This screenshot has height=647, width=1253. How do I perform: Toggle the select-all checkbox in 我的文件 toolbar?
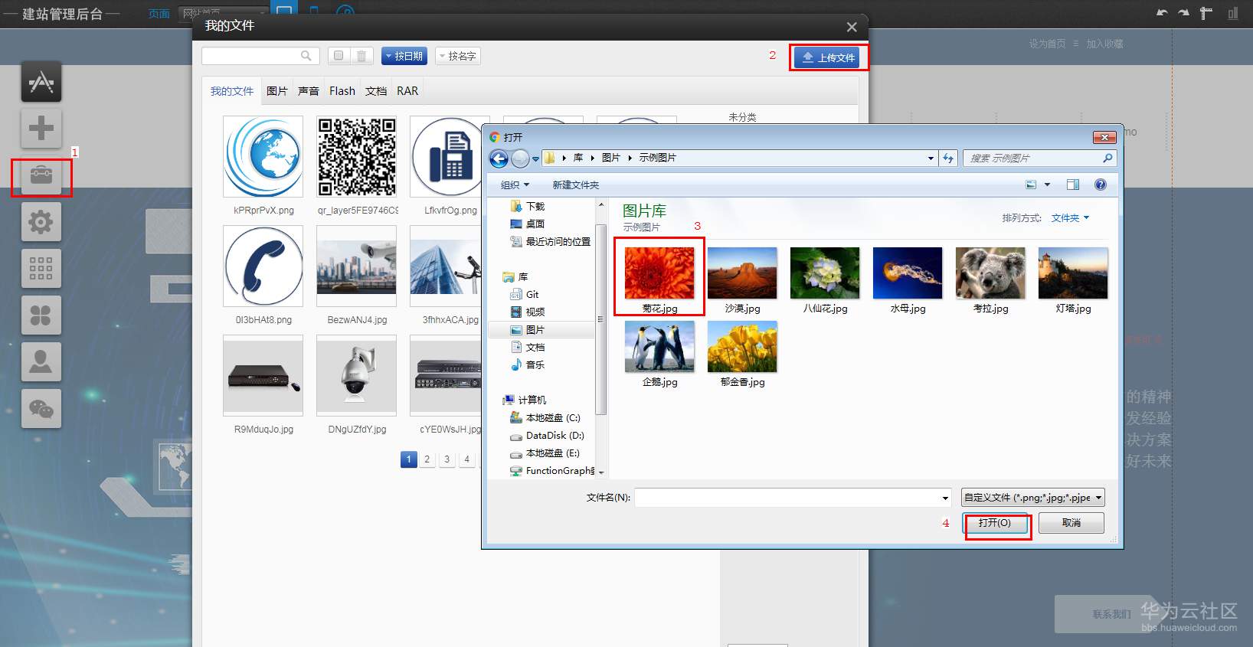coord(339,56)
